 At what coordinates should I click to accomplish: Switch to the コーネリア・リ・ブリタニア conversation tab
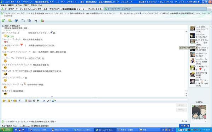pyautogui.click(x=155, y=9)
